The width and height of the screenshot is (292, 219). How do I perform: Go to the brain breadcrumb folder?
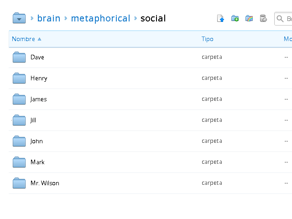[x=48, y=19]
